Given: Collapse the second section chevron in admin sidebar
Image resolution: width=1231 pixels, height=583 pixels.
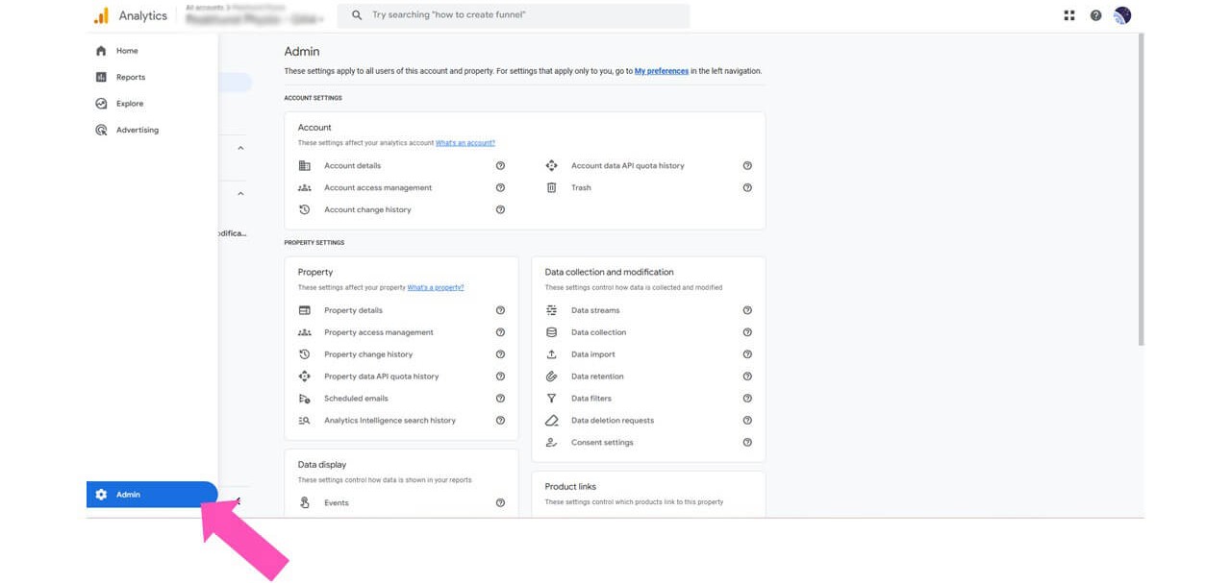Looking at the screenshot, I should (x=240, y=194).
